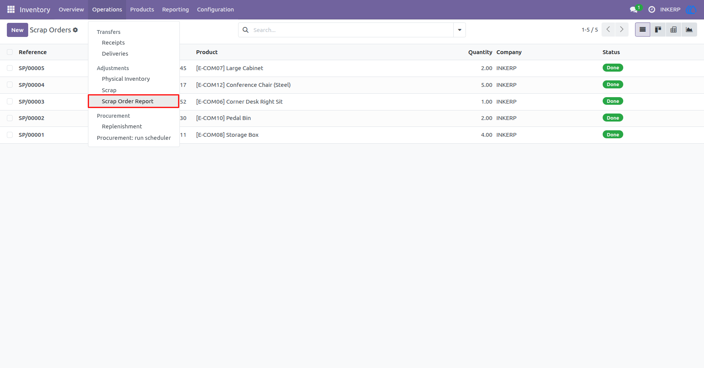The height and width of the screenshot is (368, 704).
Task: Open the Large Cabinet product row
Action: [352, 68]
